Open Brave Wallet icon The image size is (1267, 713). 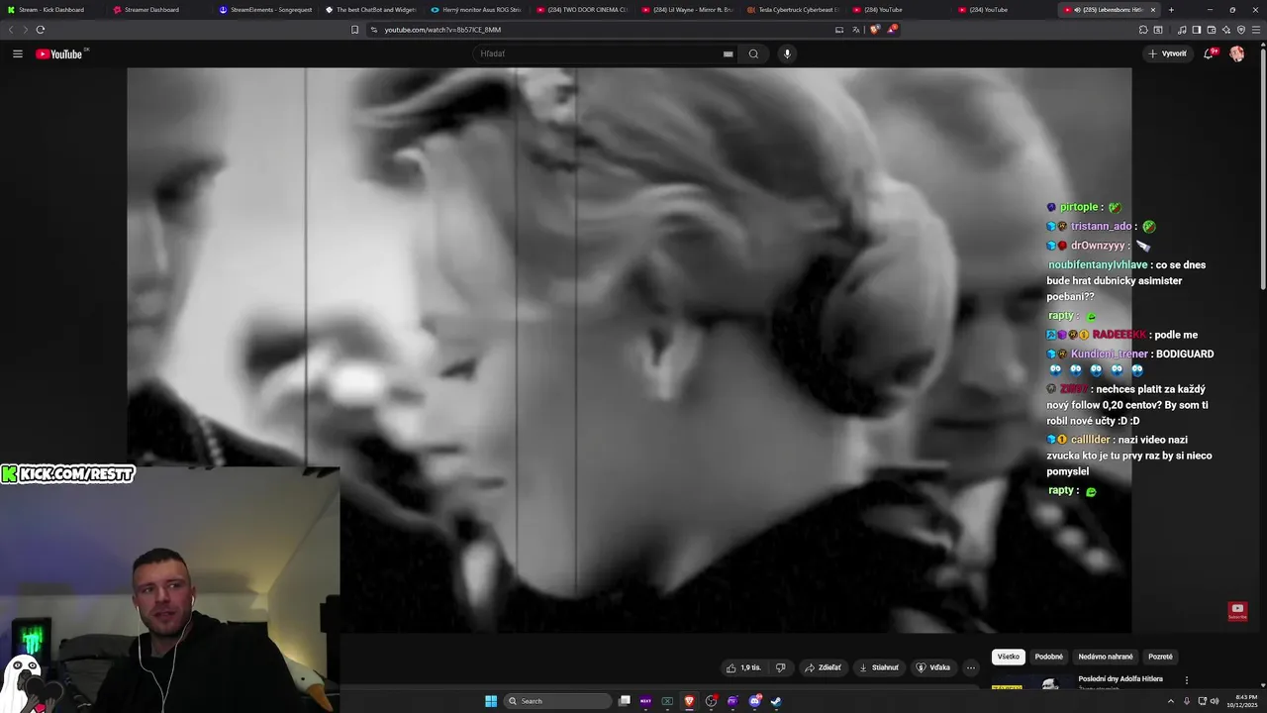coord(1212,30)
